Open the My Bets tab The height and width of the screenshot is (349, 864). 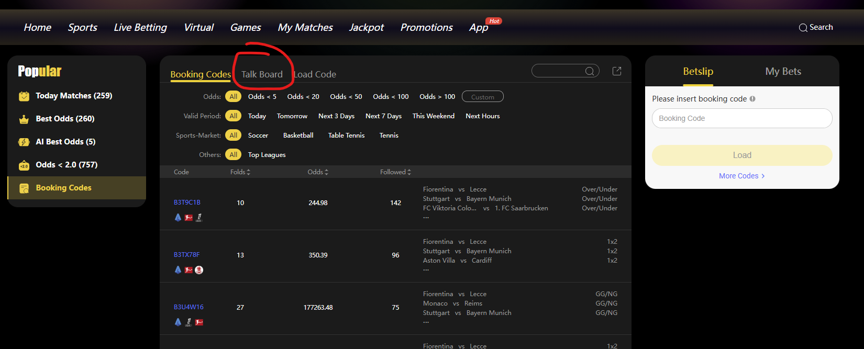pos(783,72)
